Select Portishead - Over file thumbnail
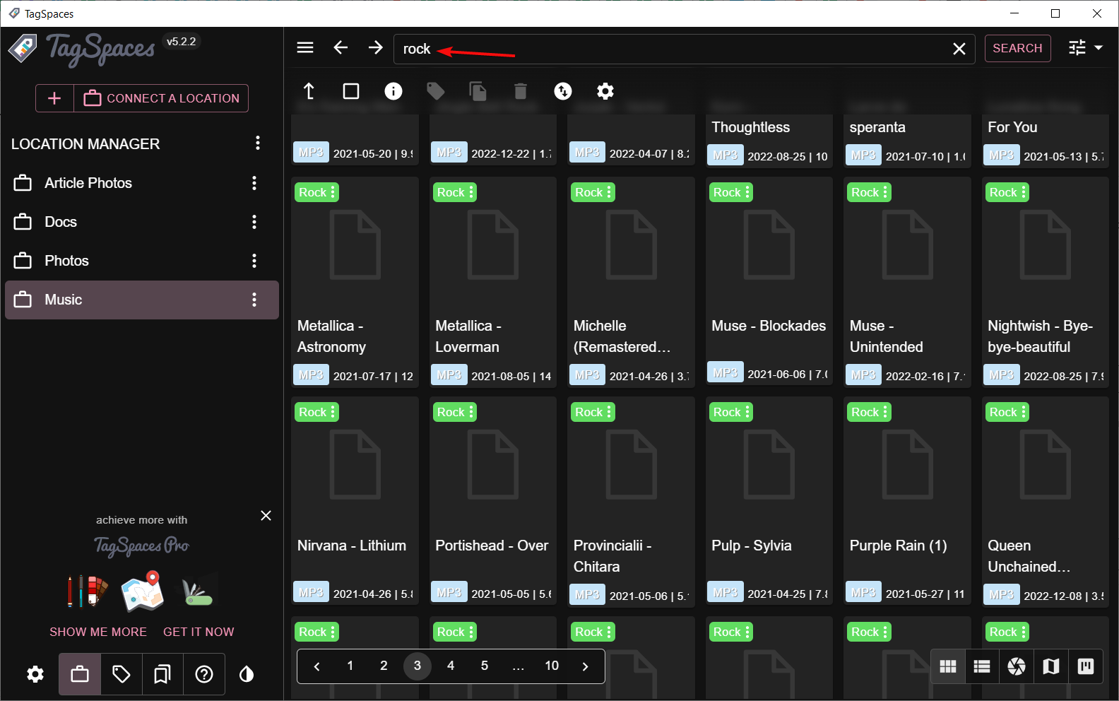Image resolution: width=1119 pixels, height=701 pixels. coord(493,466)
